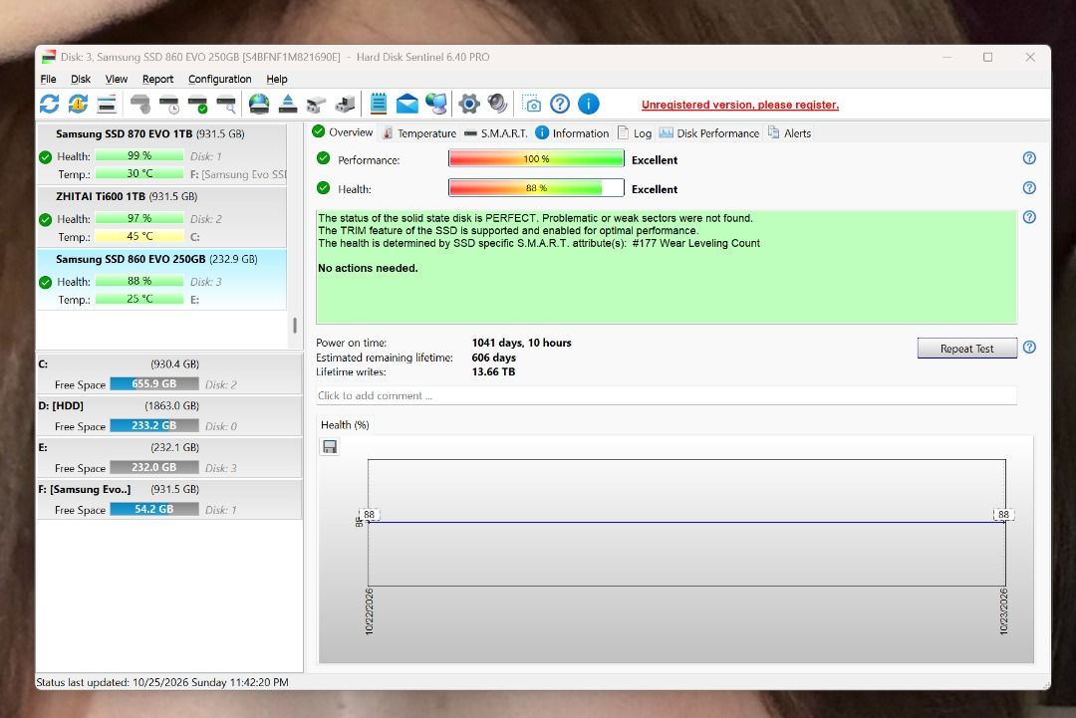Click the disk with green checkmark icon
This screenshot has height=718, width=1076.
click(x=197, y=105)
